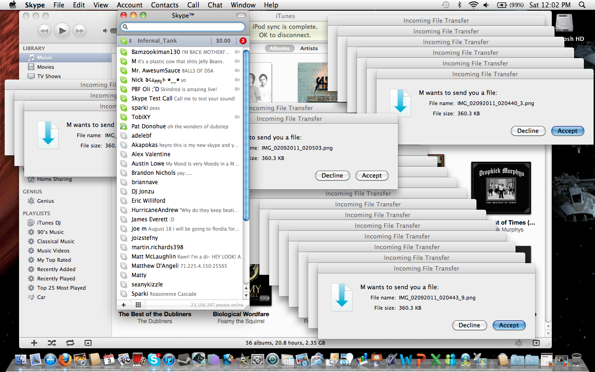This screenshot has width=595, height=372.
Task: Add new playlist with iTunes plus button
Action: [34, 343]
